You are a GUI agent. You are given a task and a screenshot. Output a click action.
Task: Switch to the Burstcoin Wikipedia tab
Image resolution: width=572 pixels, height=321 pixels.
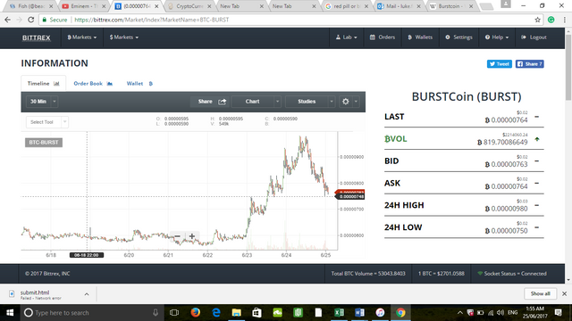451,6
